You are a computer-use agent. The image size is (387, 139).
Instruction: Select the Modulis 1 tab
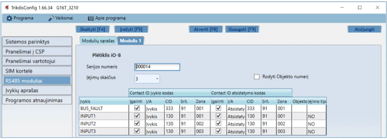[x=131, y=41]
